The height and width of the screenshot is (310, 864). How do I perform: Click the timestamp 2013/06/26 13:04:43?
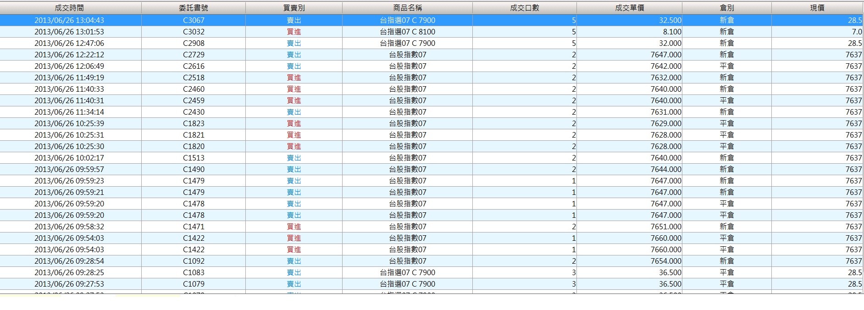69,20
